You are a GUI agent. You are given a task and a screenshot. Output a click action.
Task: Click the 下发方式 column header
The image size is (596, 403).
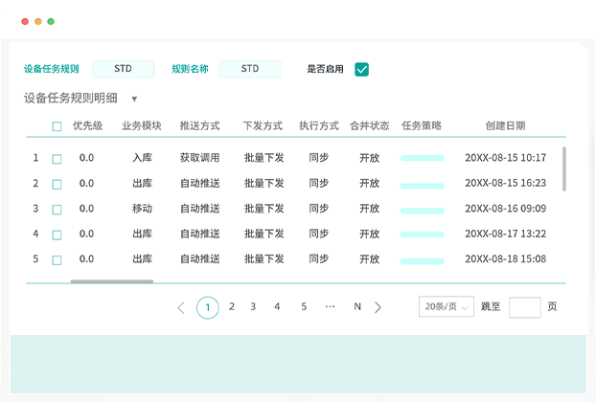263,125
